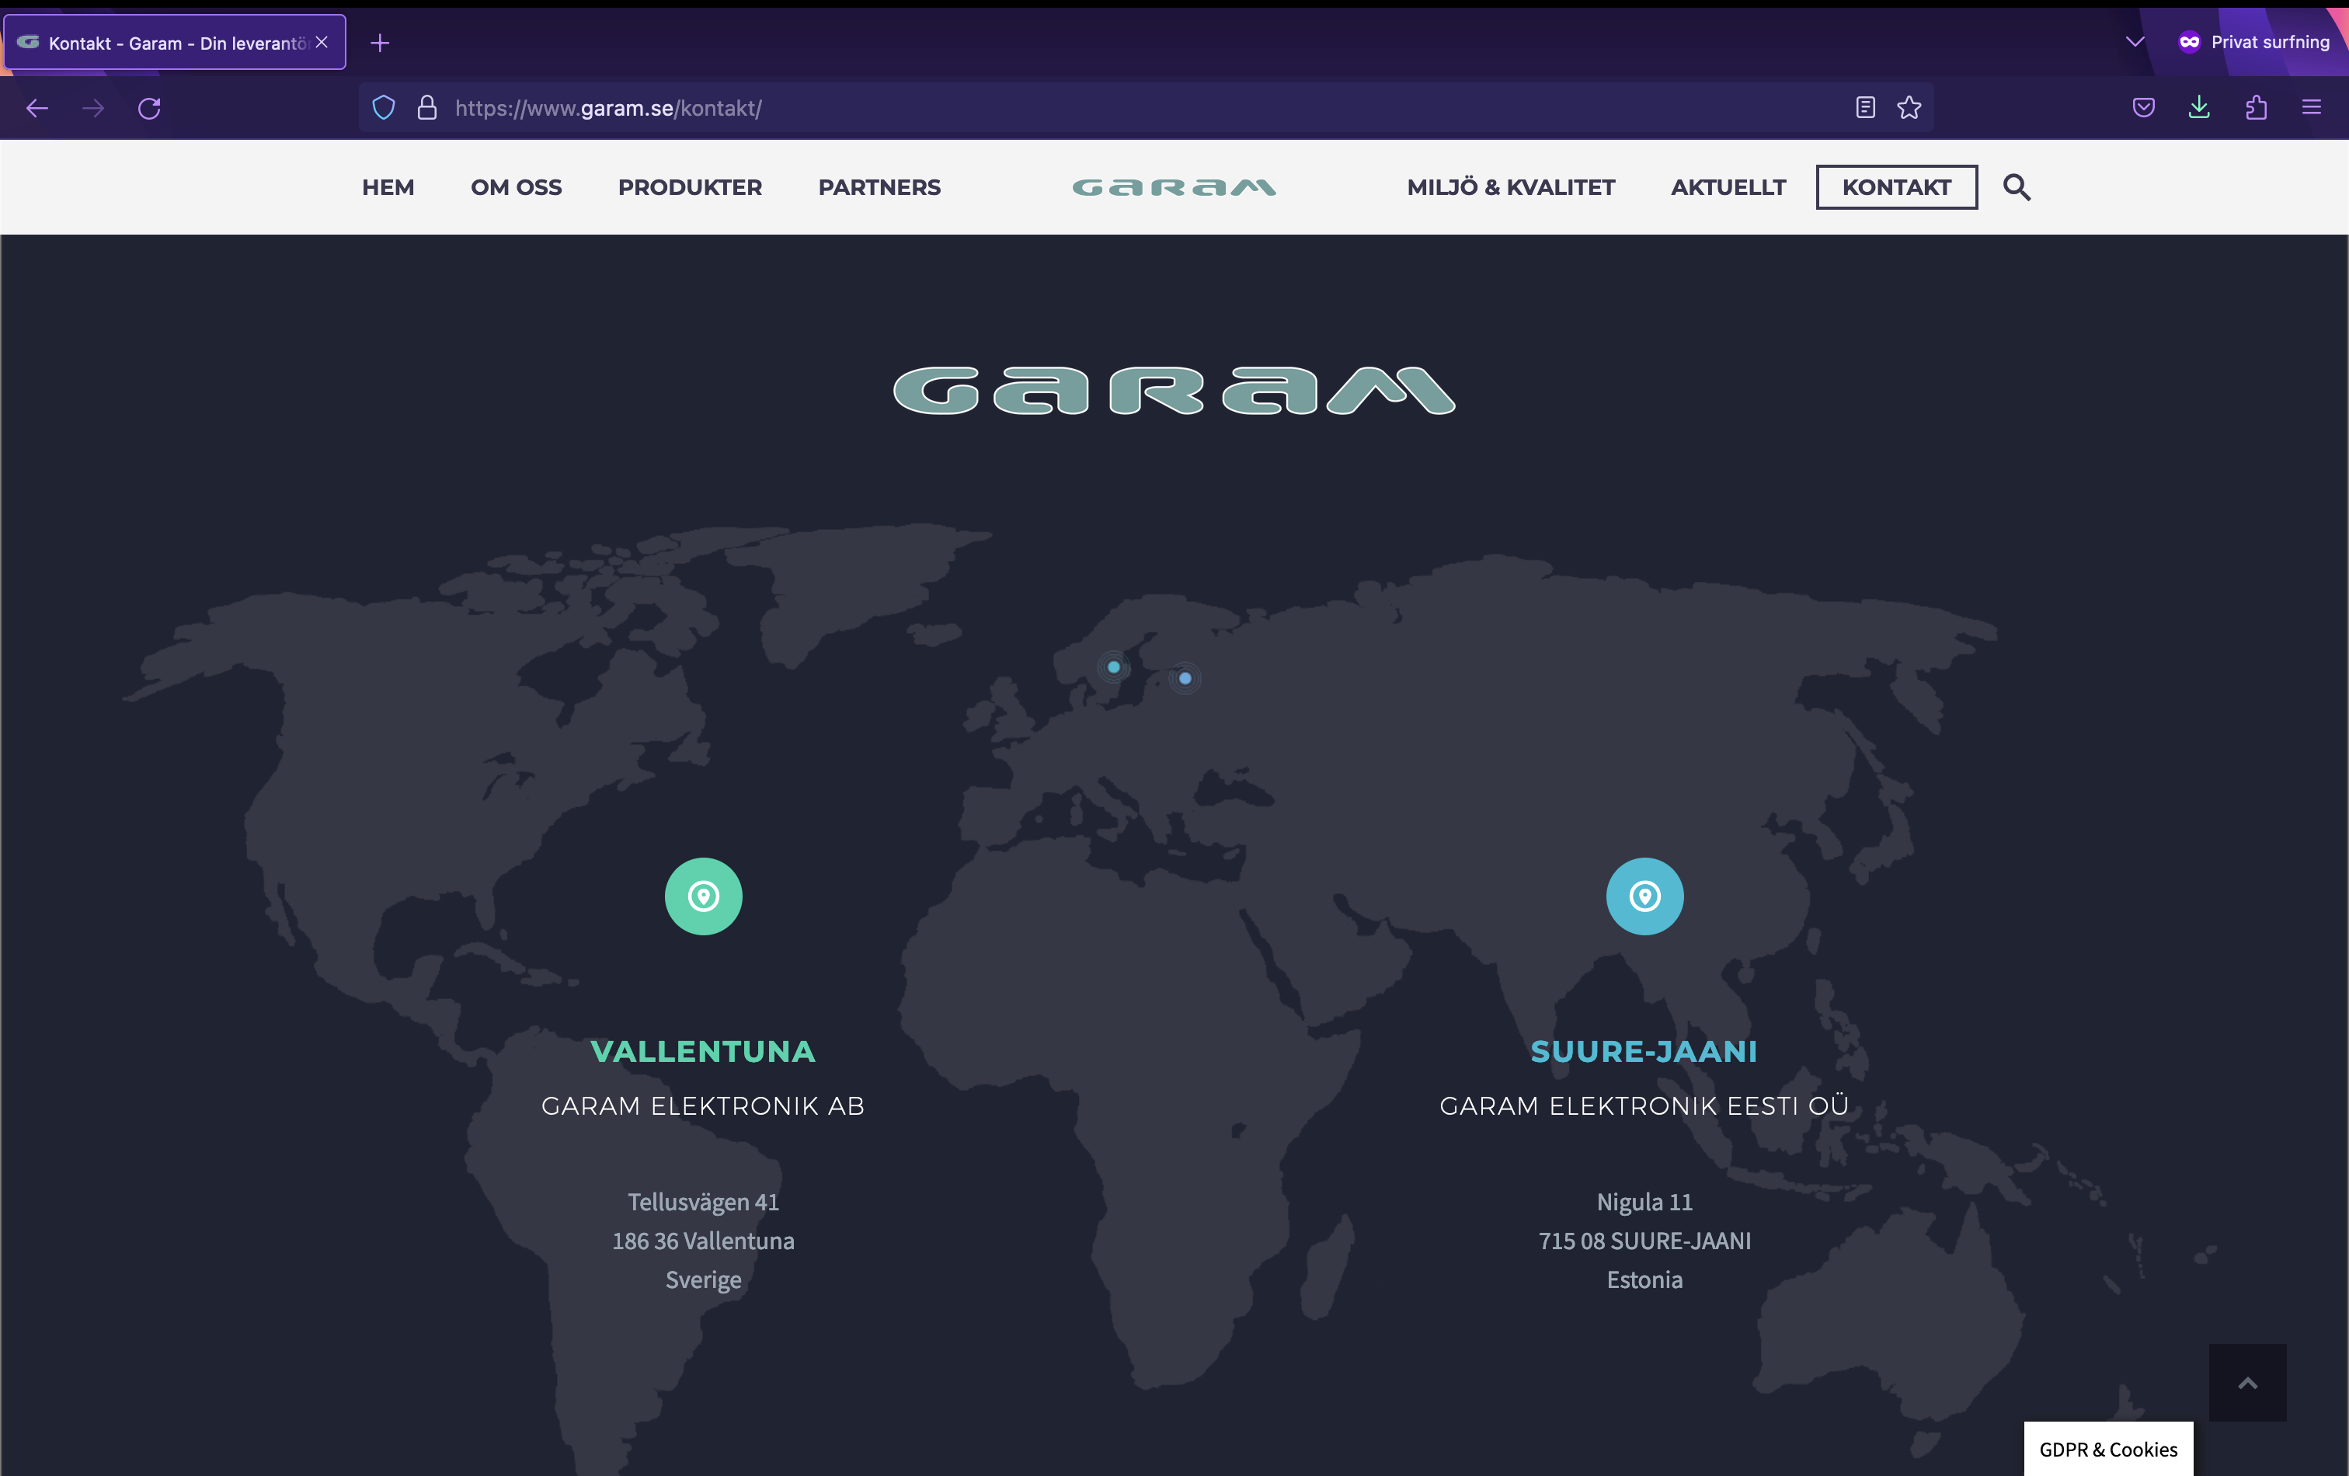
Task: Go back to the previous page
Action: (x=37, y=108)
